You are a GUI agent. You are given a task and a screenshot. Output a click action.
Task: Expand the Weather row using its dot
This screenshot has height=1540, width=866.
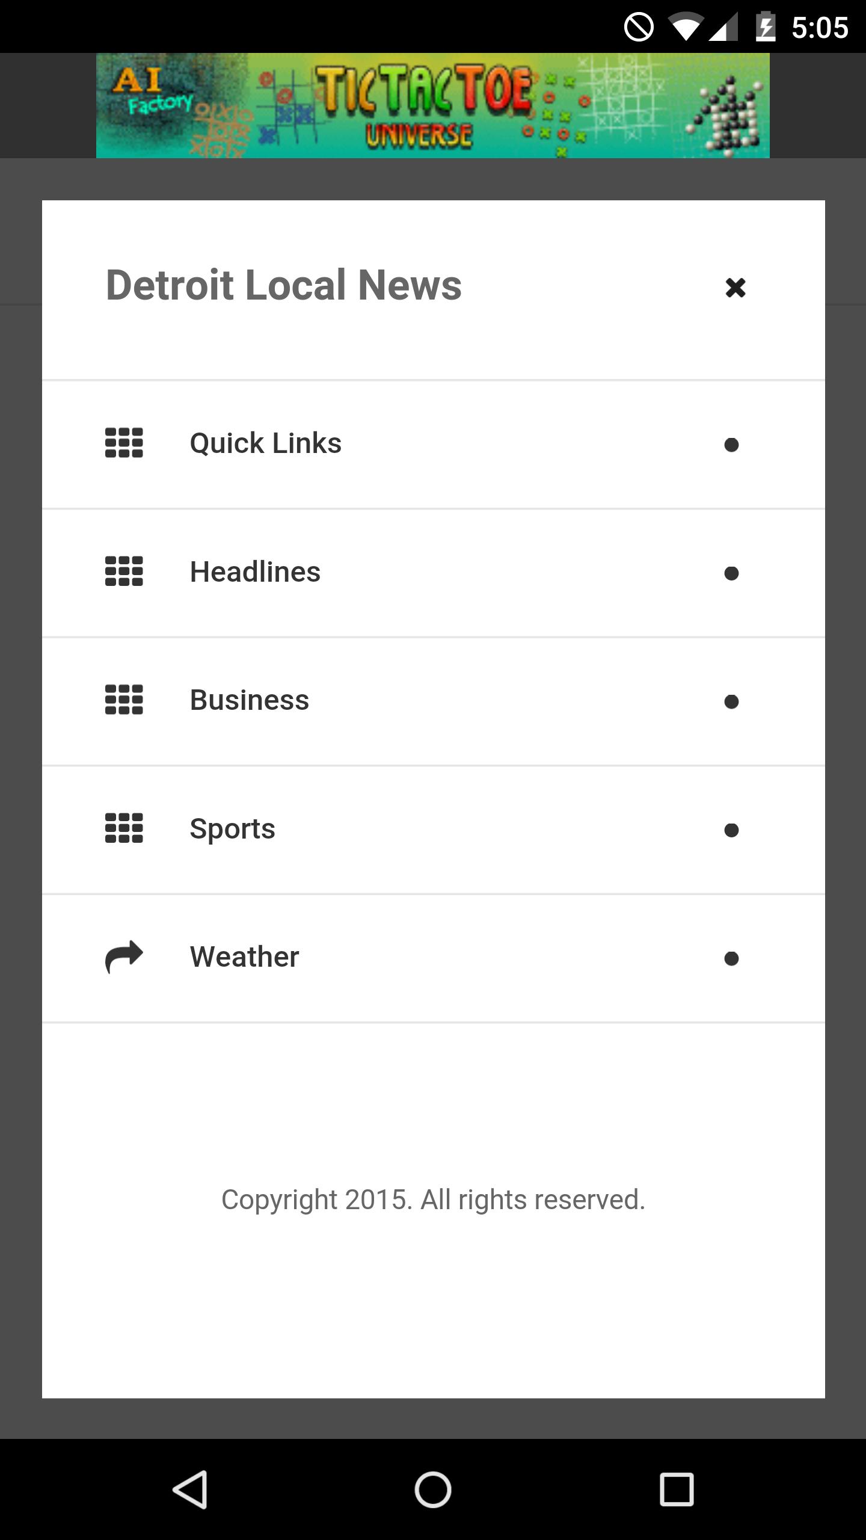tap(731, 958)
